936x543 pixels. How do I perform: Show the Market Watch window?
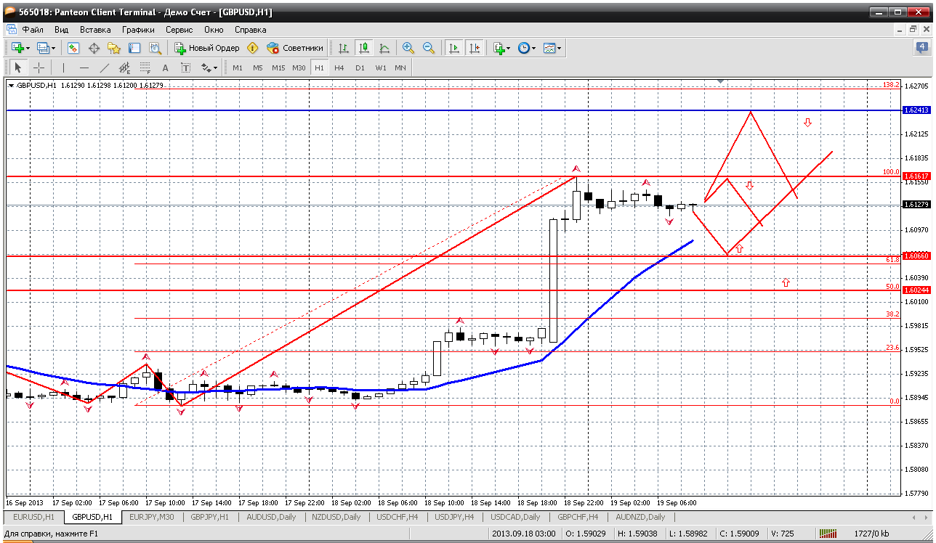coord(73,48)
